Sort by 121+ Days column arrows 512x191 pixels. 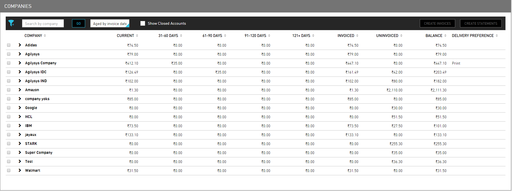[313, 36]
